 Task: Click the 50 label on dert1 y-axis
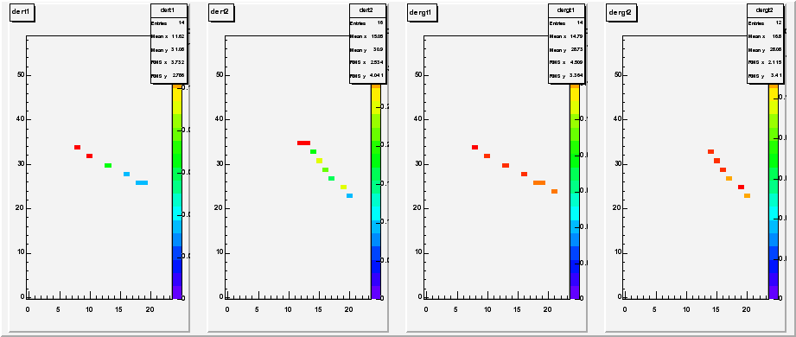(x=19, y=75)
